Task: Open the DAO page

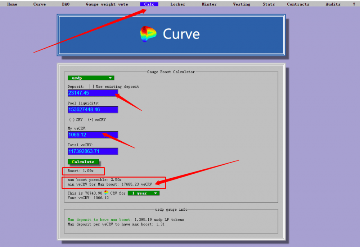Action: pyautogui.click(x=66, y=4)
